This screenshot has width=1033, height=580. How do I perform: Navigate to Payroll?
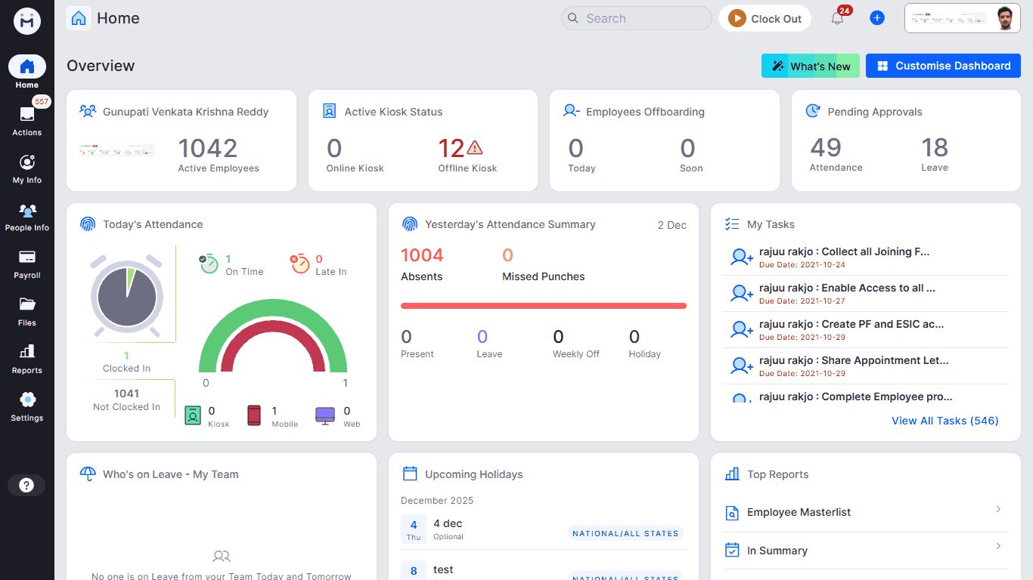27,264
